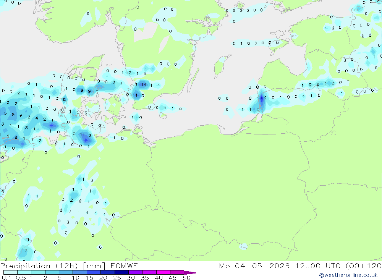The width and height of the screenshot is (382, 280).
Task: Click the legend label '40'
Action: pyautogui.click(x=159, y=278)
